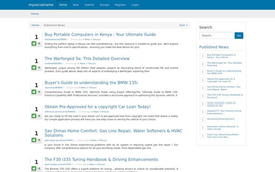Focus the Search input field
The image size is (275, 172).
pos(217,36)
